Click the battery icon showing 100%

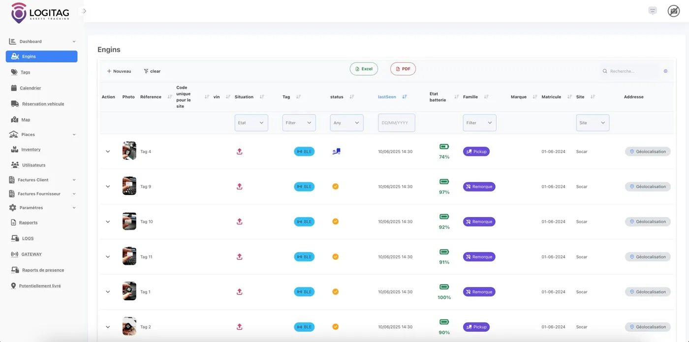pos(444,287)
